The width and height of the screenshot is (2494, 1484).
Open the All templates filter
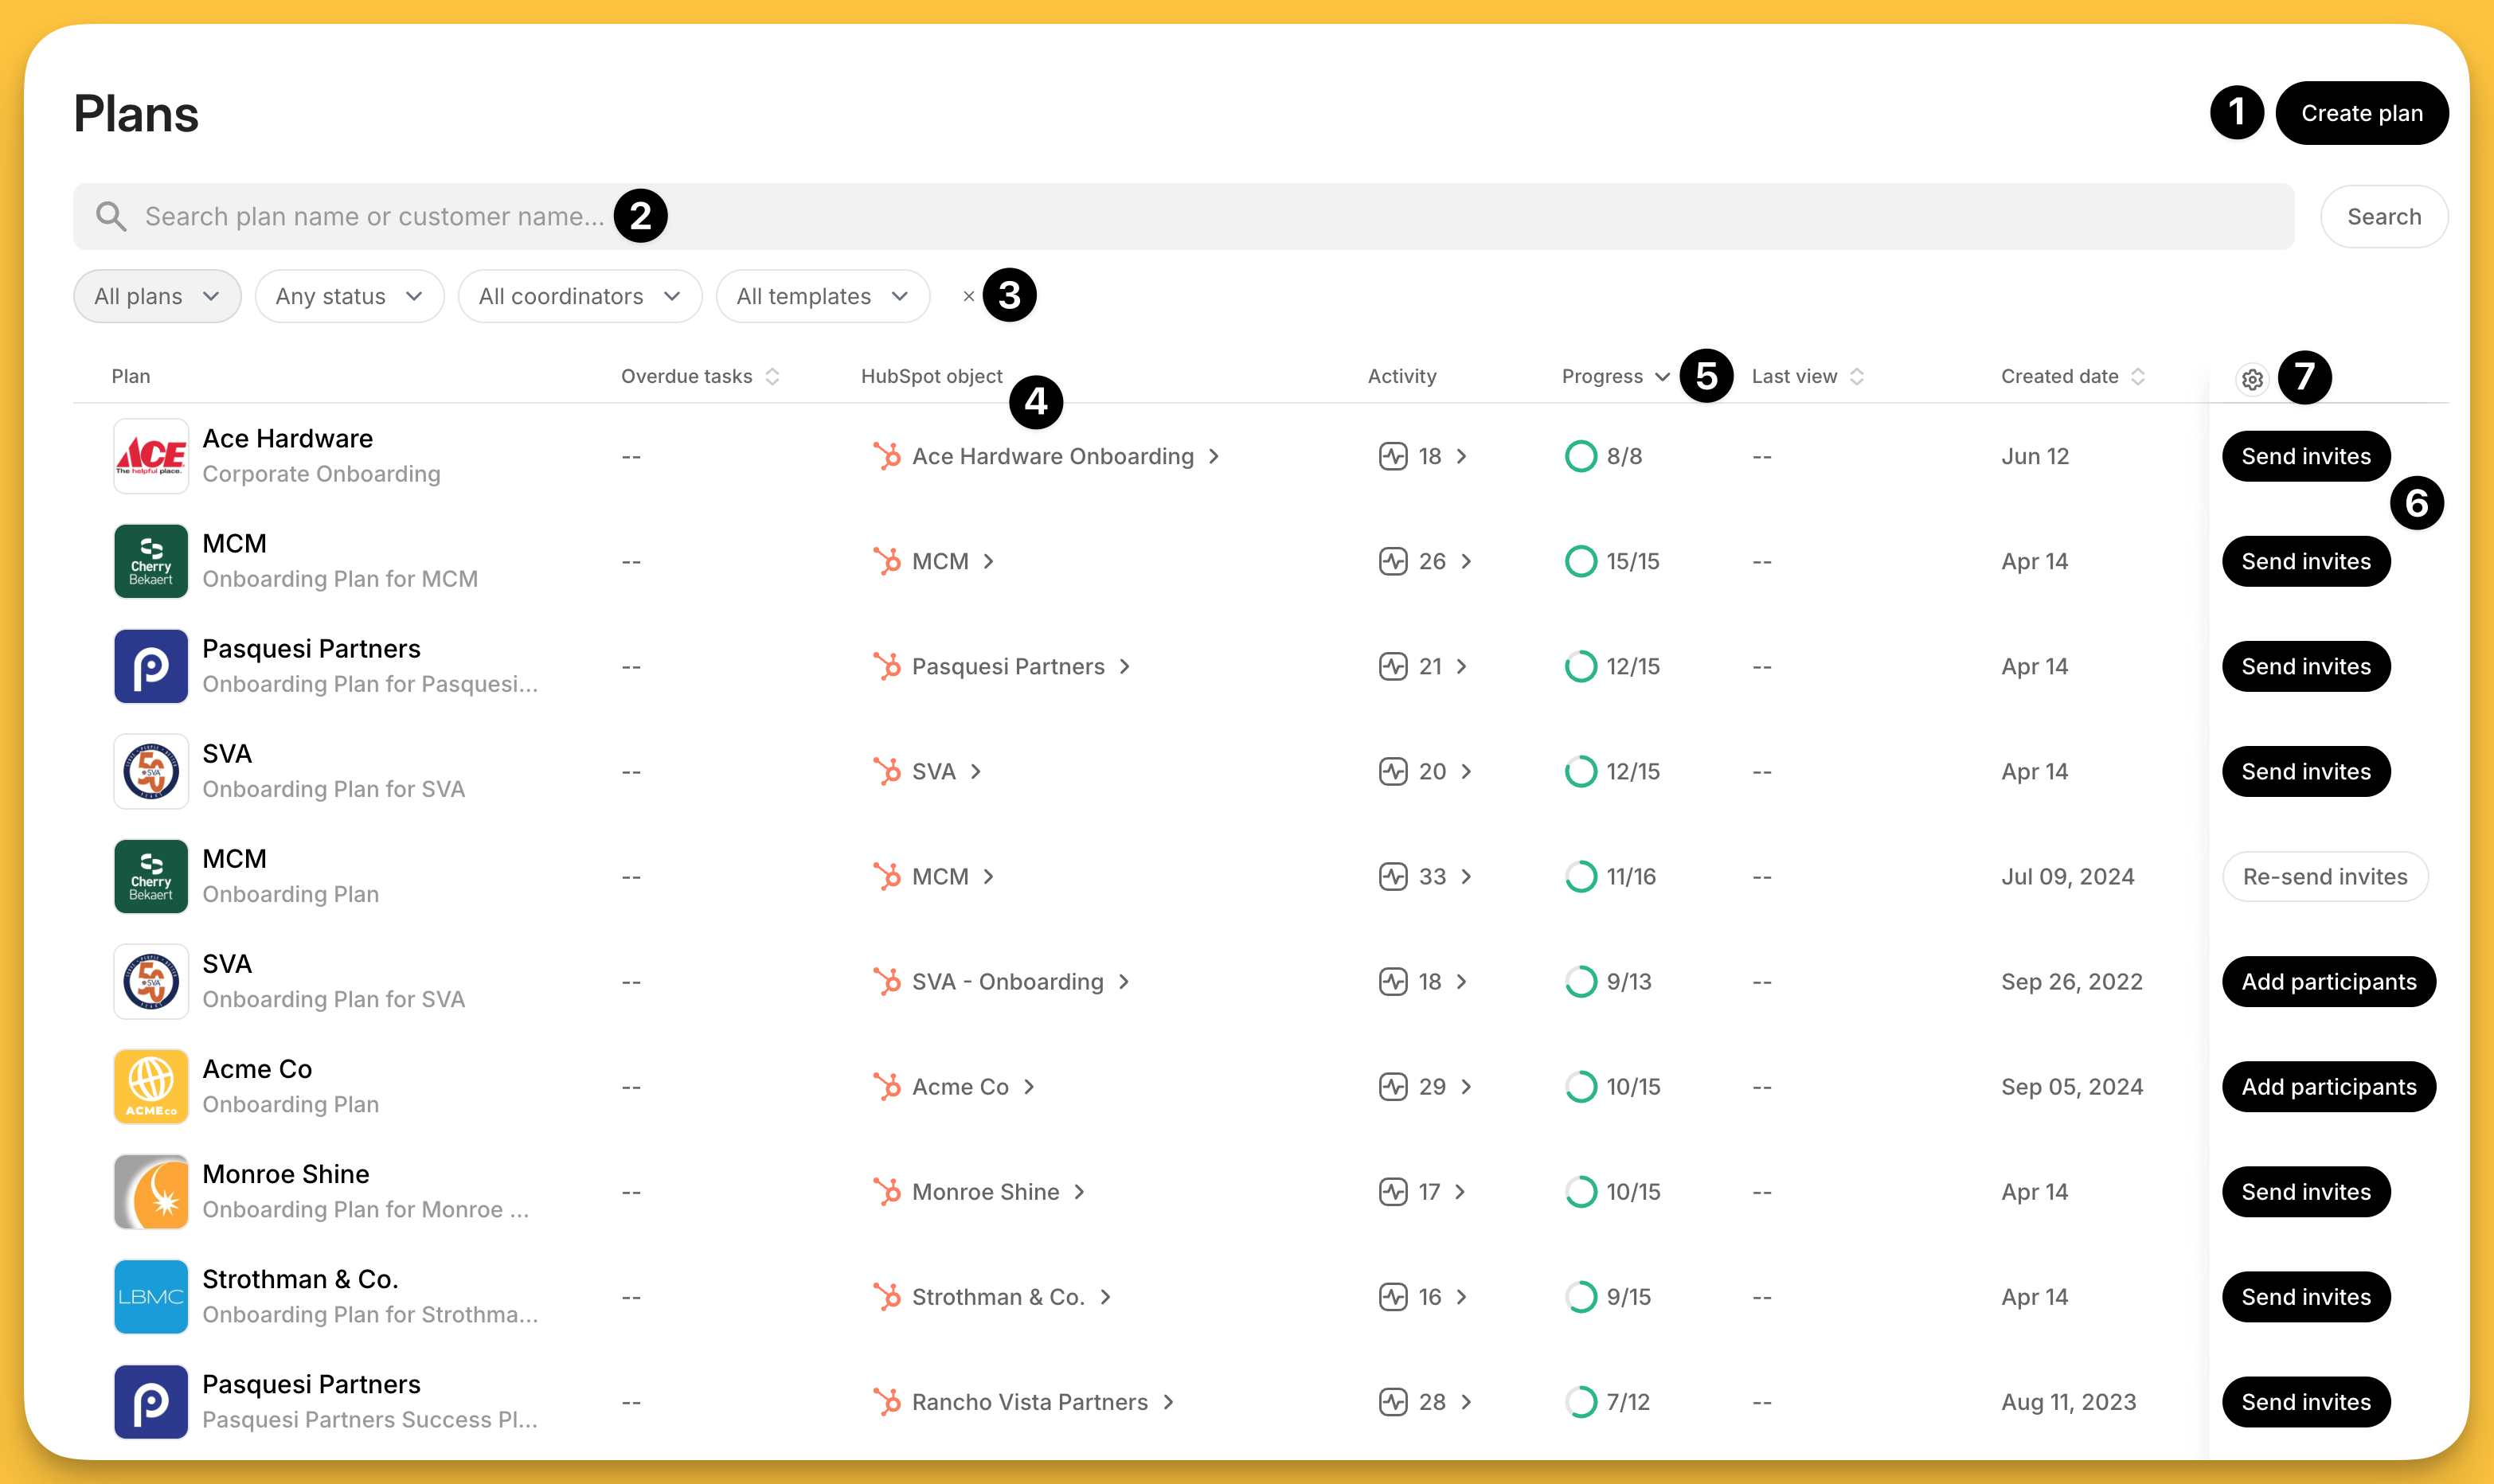(822, 296)
